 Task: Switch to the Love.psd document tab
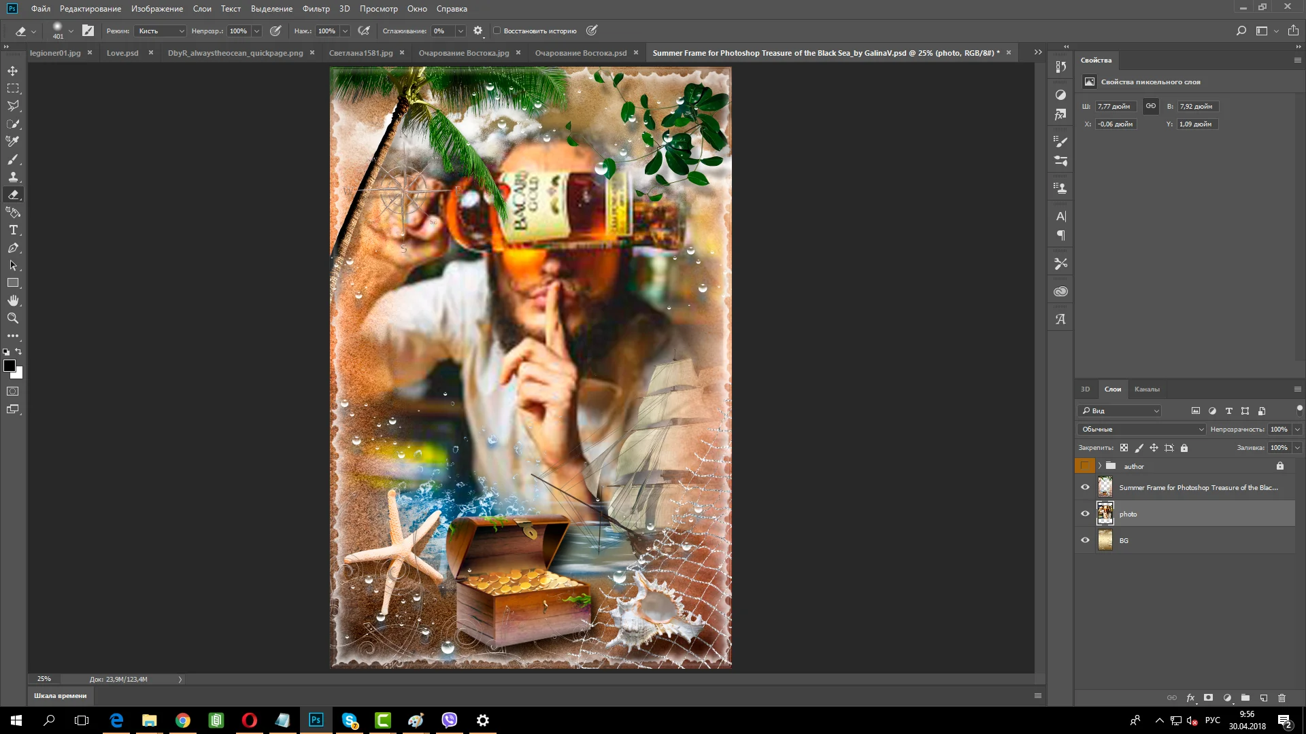click(122, 53)
